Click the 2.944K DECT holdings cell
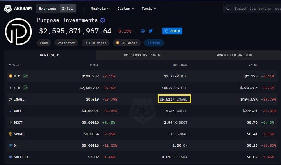 tap(176, 122)
